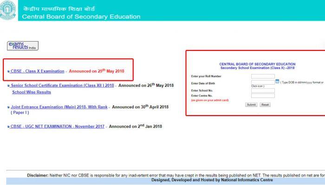Click 'Type DOB in dd/mm/yyyy format' hint
The height and width of the screenshot is (185, 325).
click(302, 82)
